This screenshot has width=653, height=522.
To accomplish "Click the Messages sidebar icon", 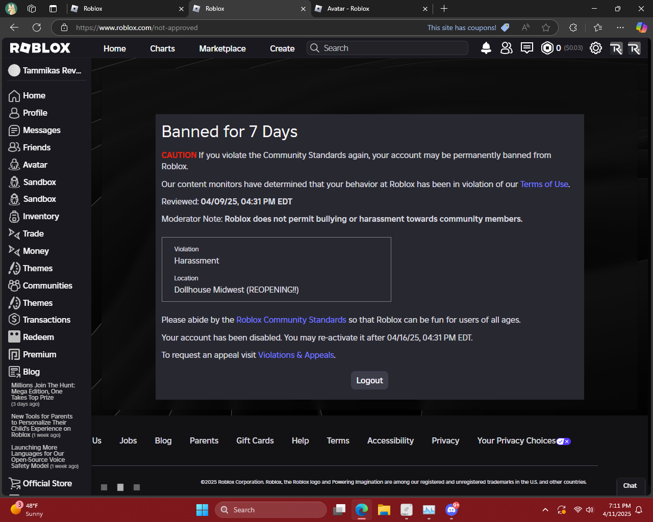I will point(14,130).
